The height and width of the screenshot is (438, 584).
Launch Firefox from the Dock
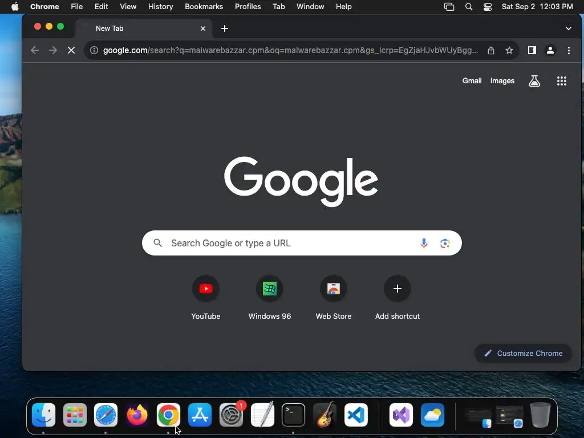click(x=137, y=415)
